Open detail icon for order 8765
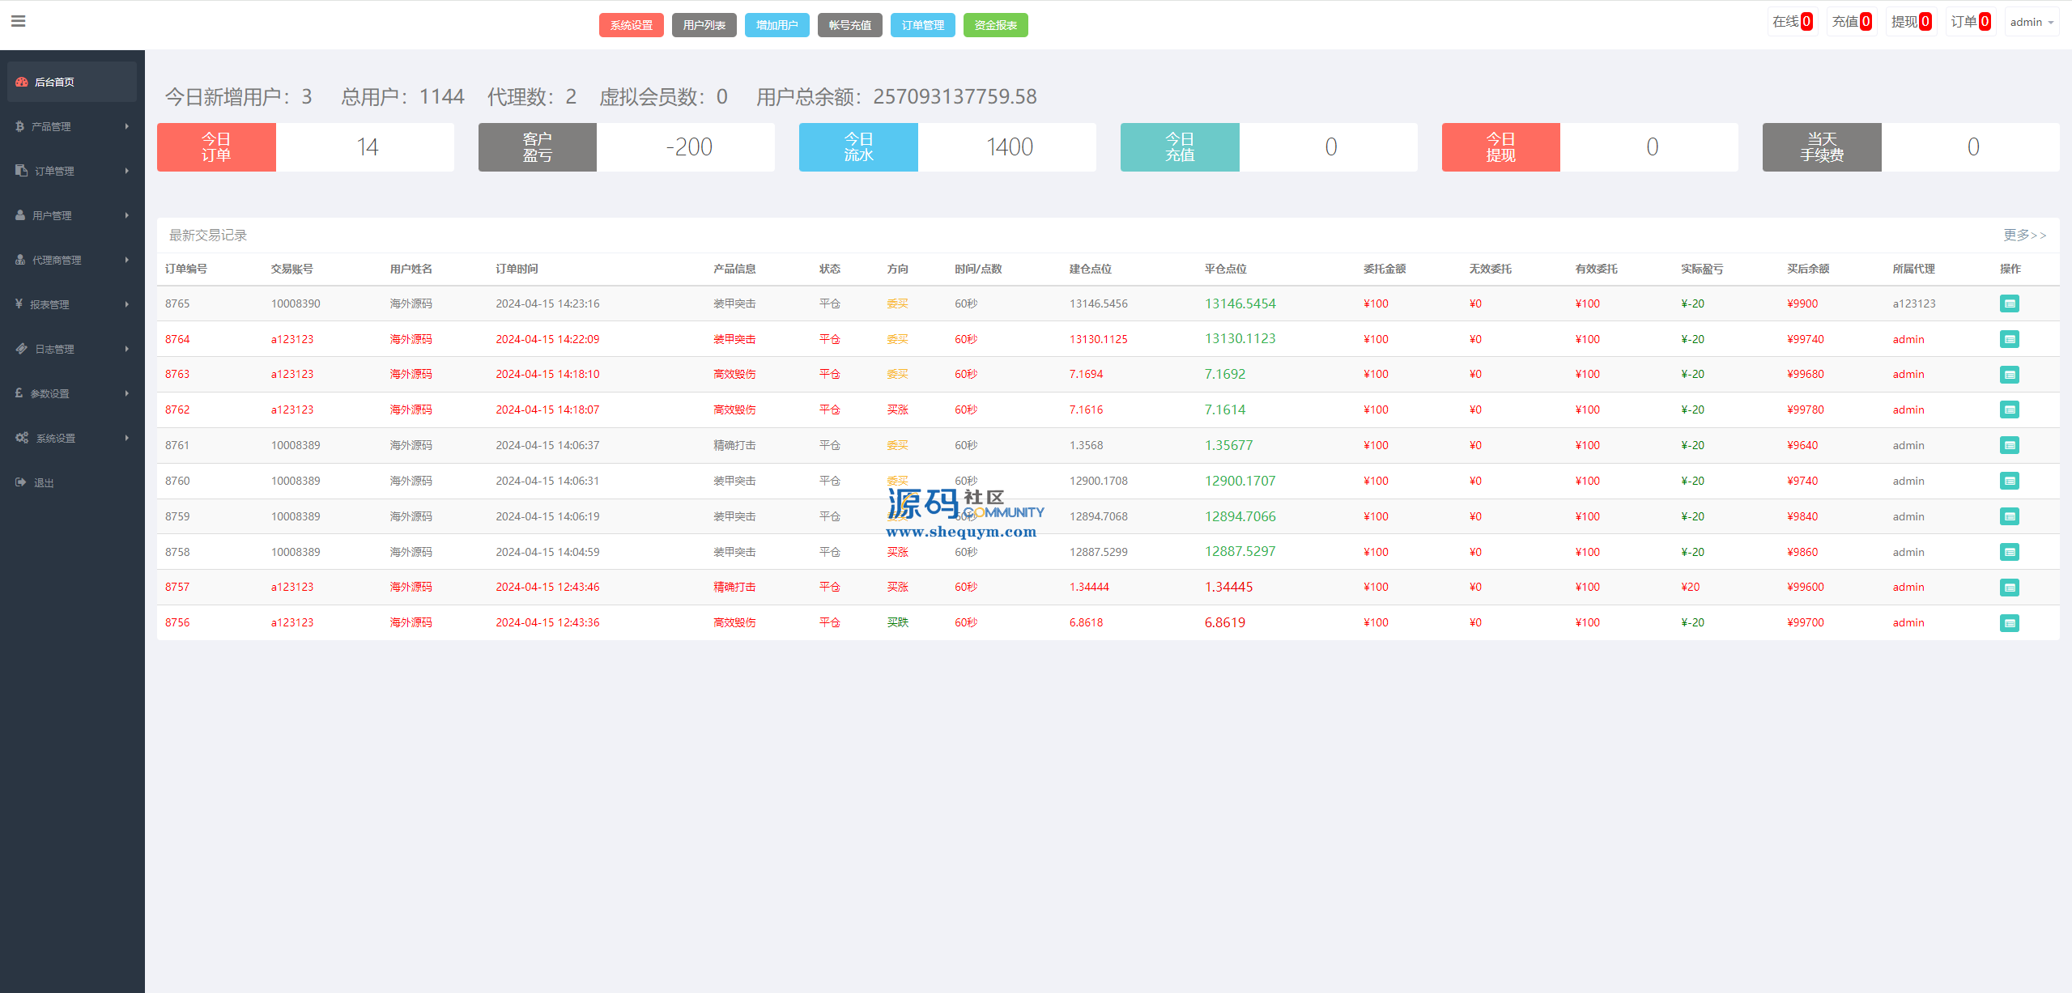The image size is (2072, 993). coord(2009,303)
